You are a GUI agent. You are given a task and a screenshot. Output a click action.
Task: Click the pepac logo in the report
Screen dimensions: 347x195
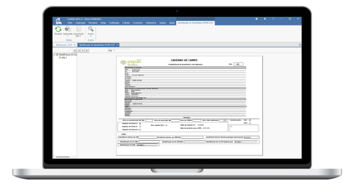131,62
